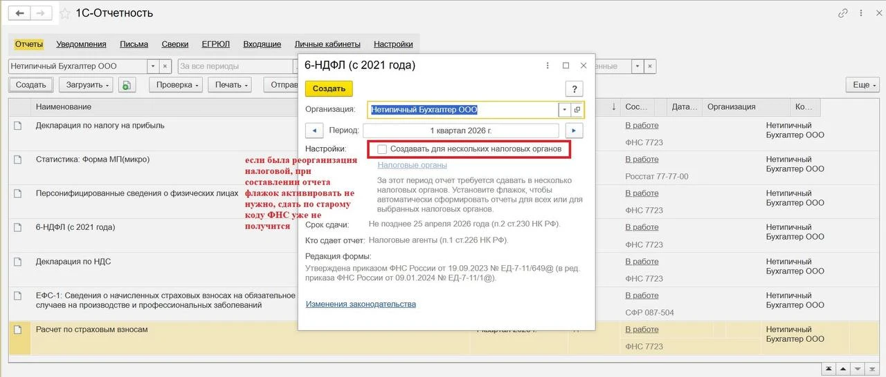886x377 pixels.
Task: Open the organization card in dialog
Action: (577, 109)
